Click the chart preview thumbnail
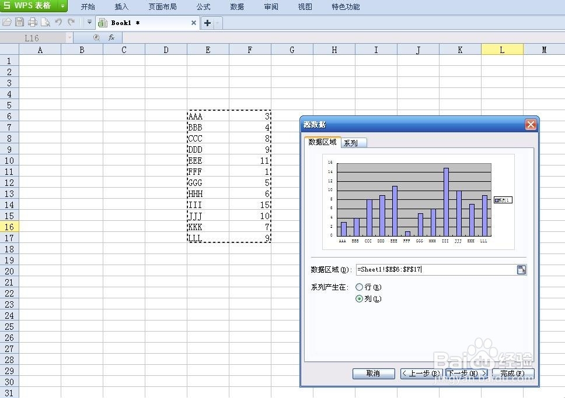 click(x=418, y=202)
